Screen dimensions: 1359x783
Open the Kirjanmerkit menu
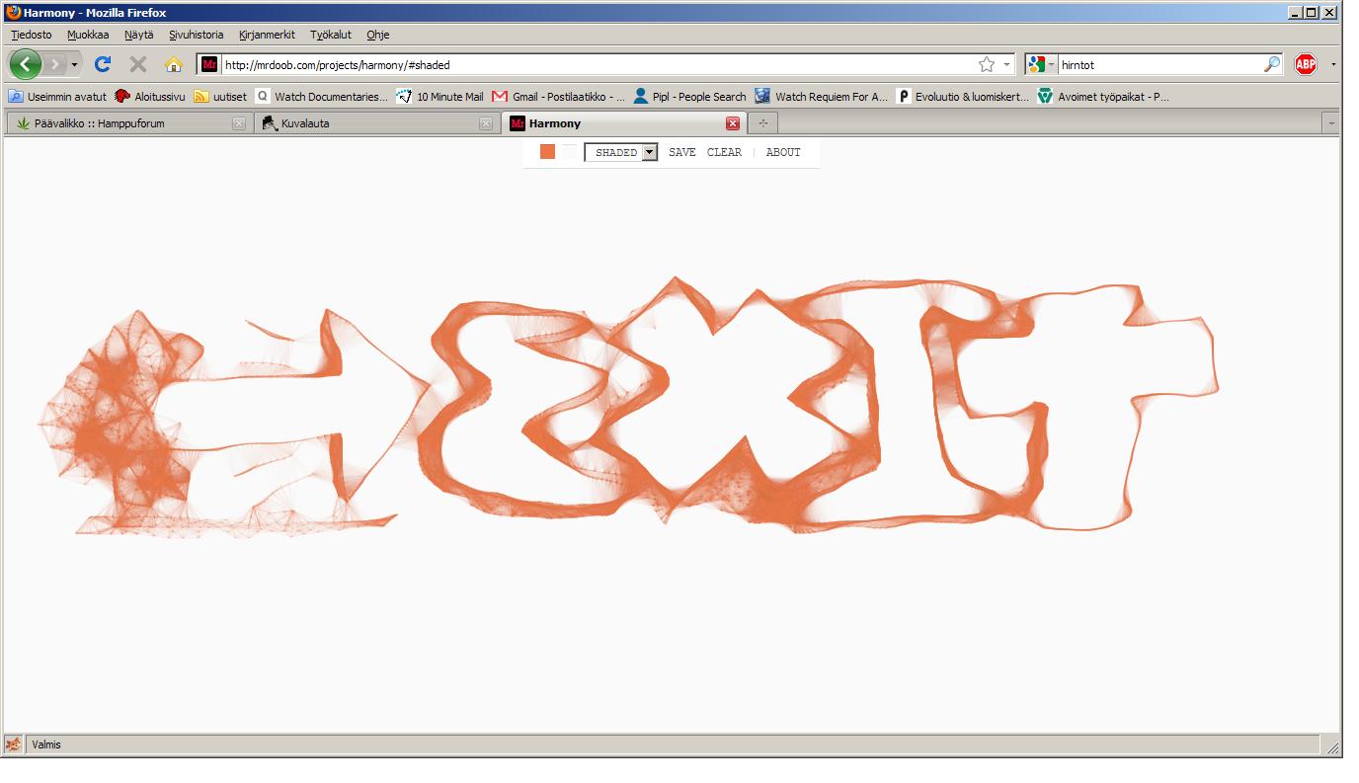point(267,35)
